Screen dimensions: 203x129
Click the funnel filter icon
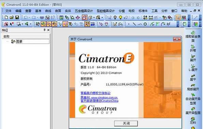(x=106, y=24)
